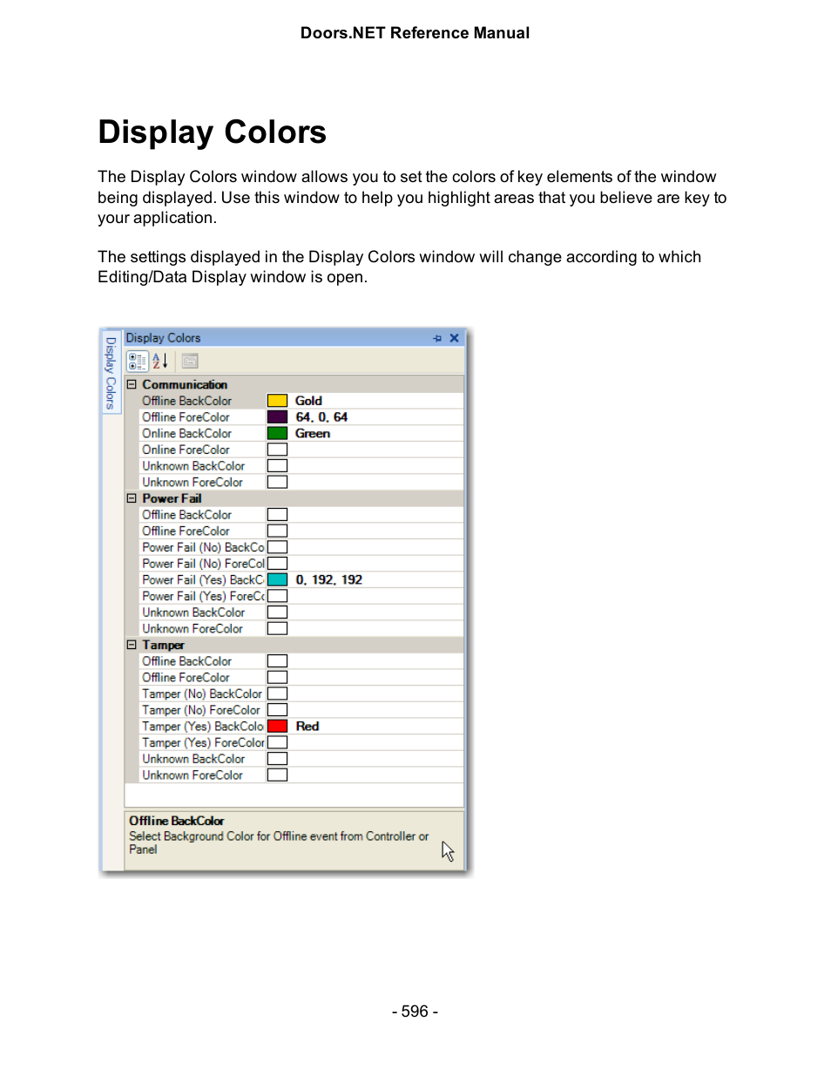This screenshot has height=1076, width=831.
Task: Click Tamper (Yes) ForeColor empty swatch
Action: [277, 742]
